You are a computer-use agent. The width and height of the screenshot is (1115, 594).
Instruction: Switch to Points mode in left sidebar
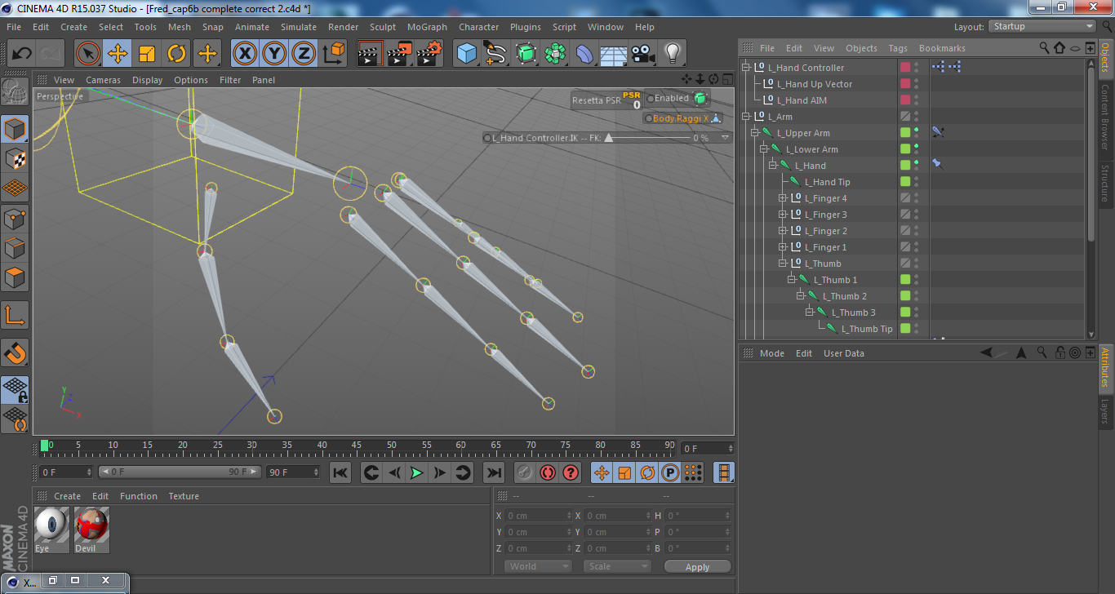pyautogui.click(x=15, y=218)
